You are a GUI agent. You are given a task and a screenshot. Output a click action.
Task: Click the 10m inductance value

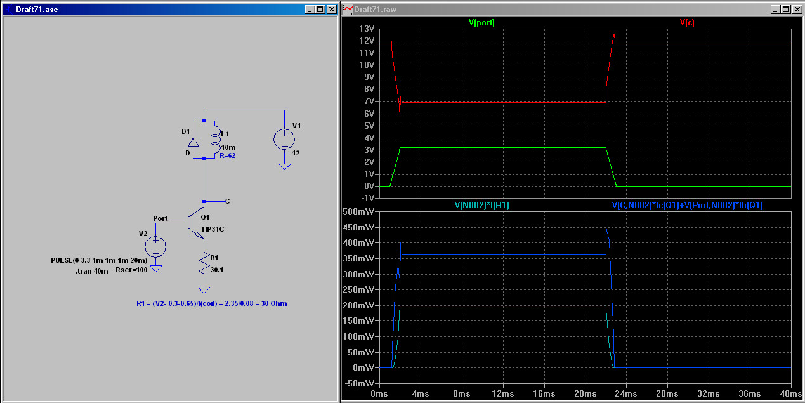227,147
